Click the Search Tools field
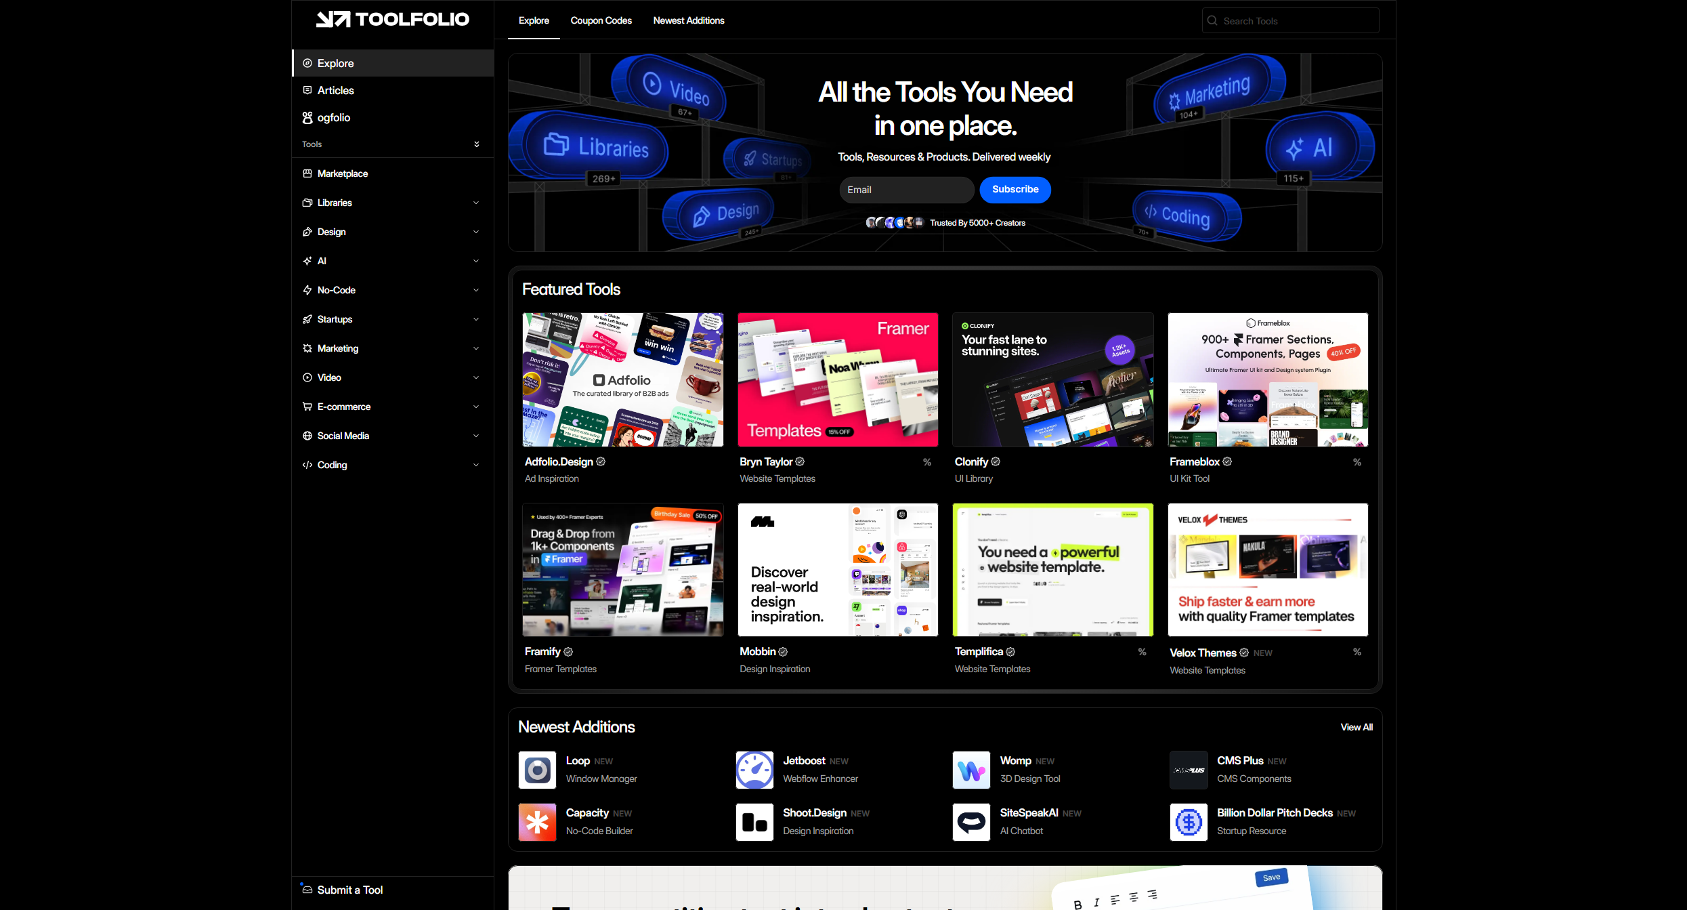 pos(1291,21)
